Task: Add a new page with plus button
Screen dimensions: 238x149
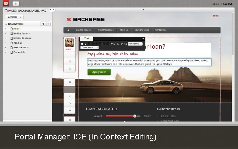Action: pyautogui.click(x=43, y=24)
